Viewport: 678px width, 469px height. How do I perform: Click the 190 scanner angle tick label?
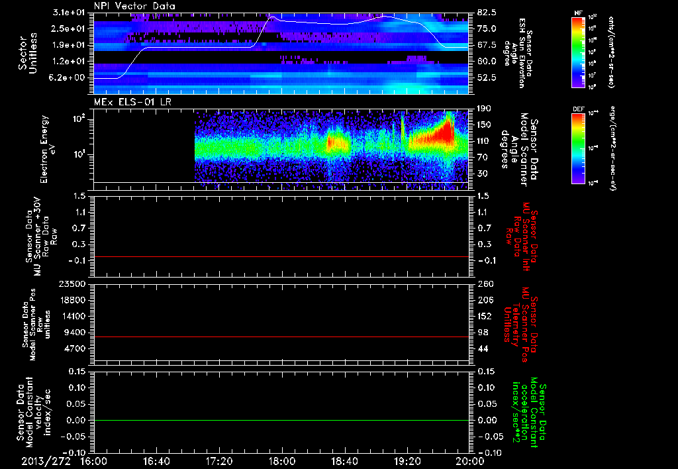pos(485,109)
